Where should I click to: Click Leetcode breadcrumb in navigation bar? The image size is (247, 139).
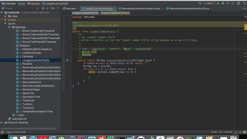click(x=8, y=3)
